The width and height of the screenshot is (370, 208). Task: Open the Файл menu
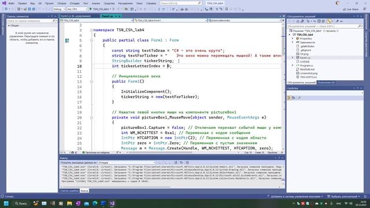click(x=11, y=3)
